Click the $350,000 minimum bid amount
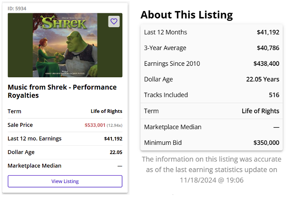Screen dimensions: 287x198 click(x=266, y=143)
